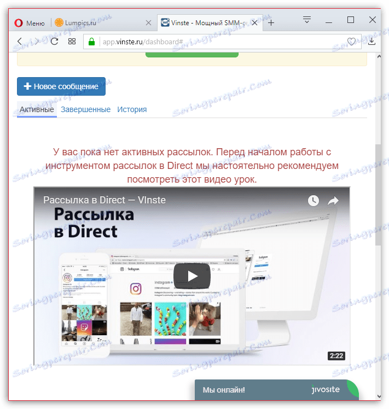Click the video share arrow icon
Screen dimensions: 389x409
(333, 201)
